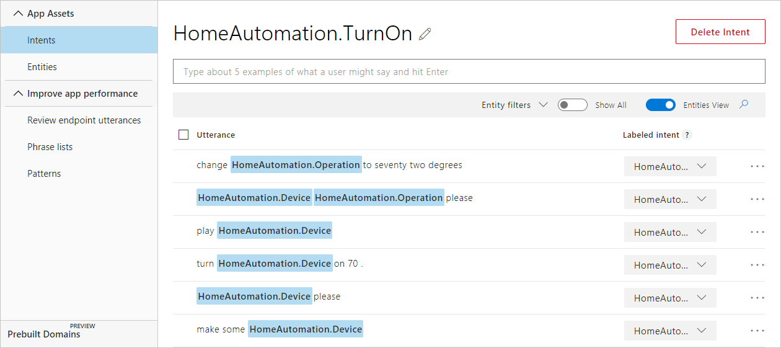781x348 pixels.
Task: Toggle the Show All switch
Action: coord(572,105)
